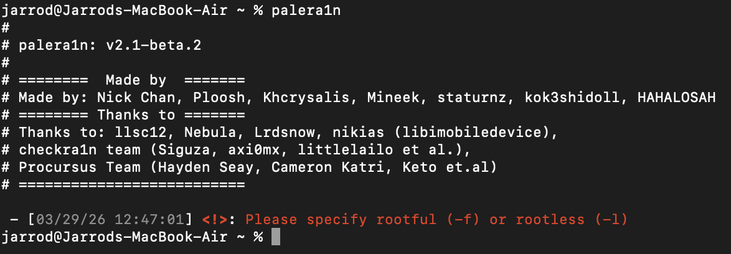
Task: Click the red "<!>" error marker
Action: click(x=215, y=220)
